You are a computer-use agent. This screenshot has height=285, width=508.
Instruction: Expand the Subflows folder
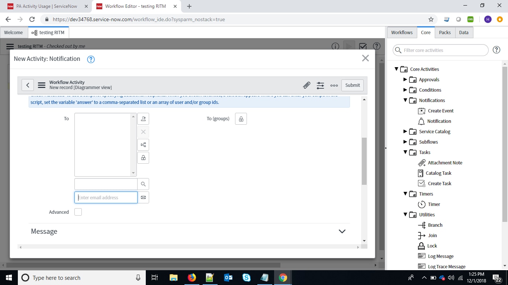coord(405,142)
